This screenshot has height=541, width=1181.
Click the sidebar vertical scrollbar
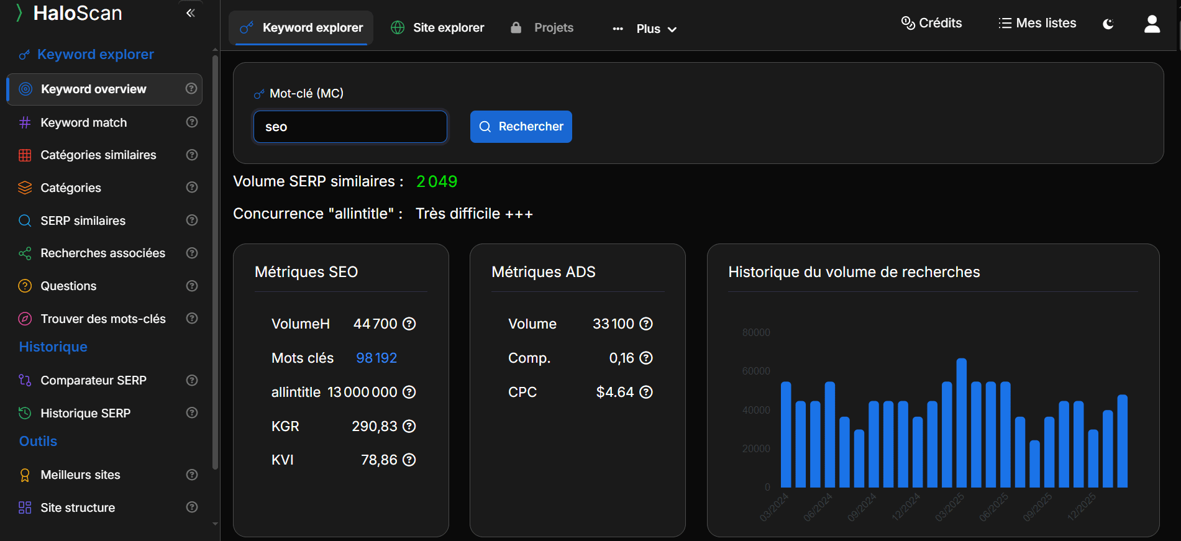(x=215, y=261)
